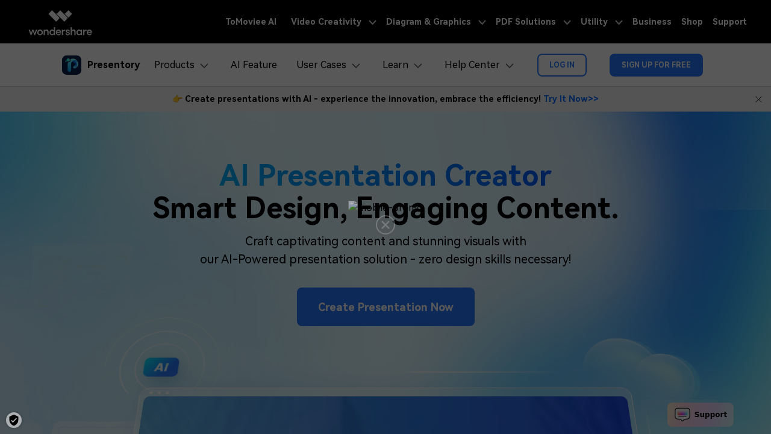771x434 pixels.
Task: Expand the Video Creativity dropdown
Action: tap(332, 22)
